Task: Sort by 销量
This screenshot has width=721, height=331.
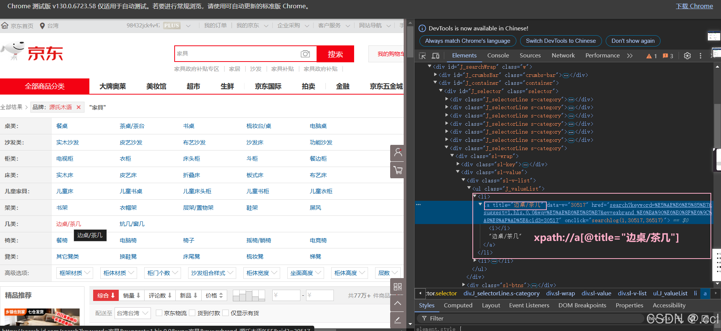Action: [x=131, y=296]
